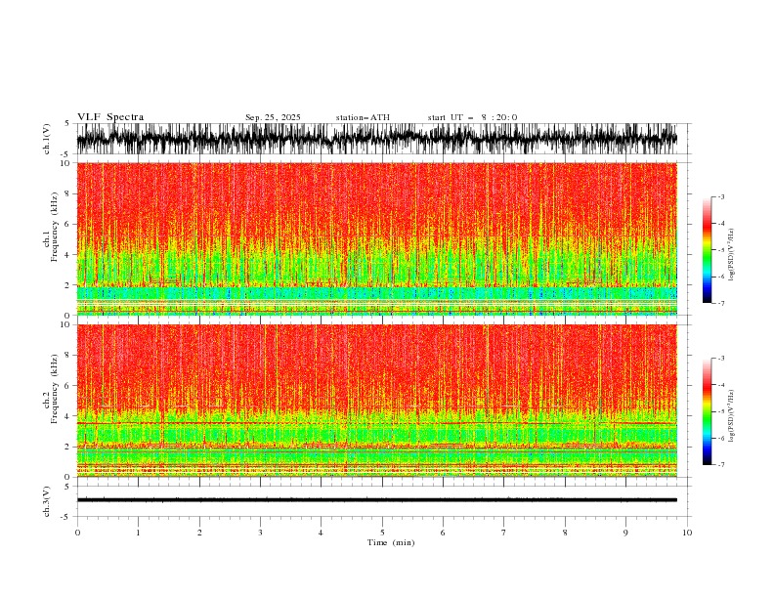
Task: Click the "8" kHz tick on ch.1 frequency axis
Action: pos(67,193)
